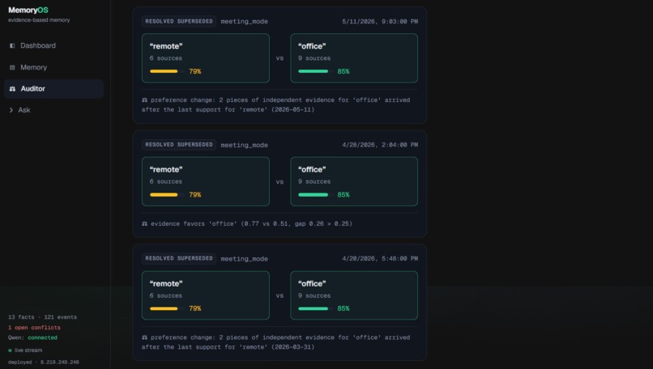653x369 pixels.
Task: Click "6 sources" in the 5/11/2026 remote card
Action: [166, 58]
